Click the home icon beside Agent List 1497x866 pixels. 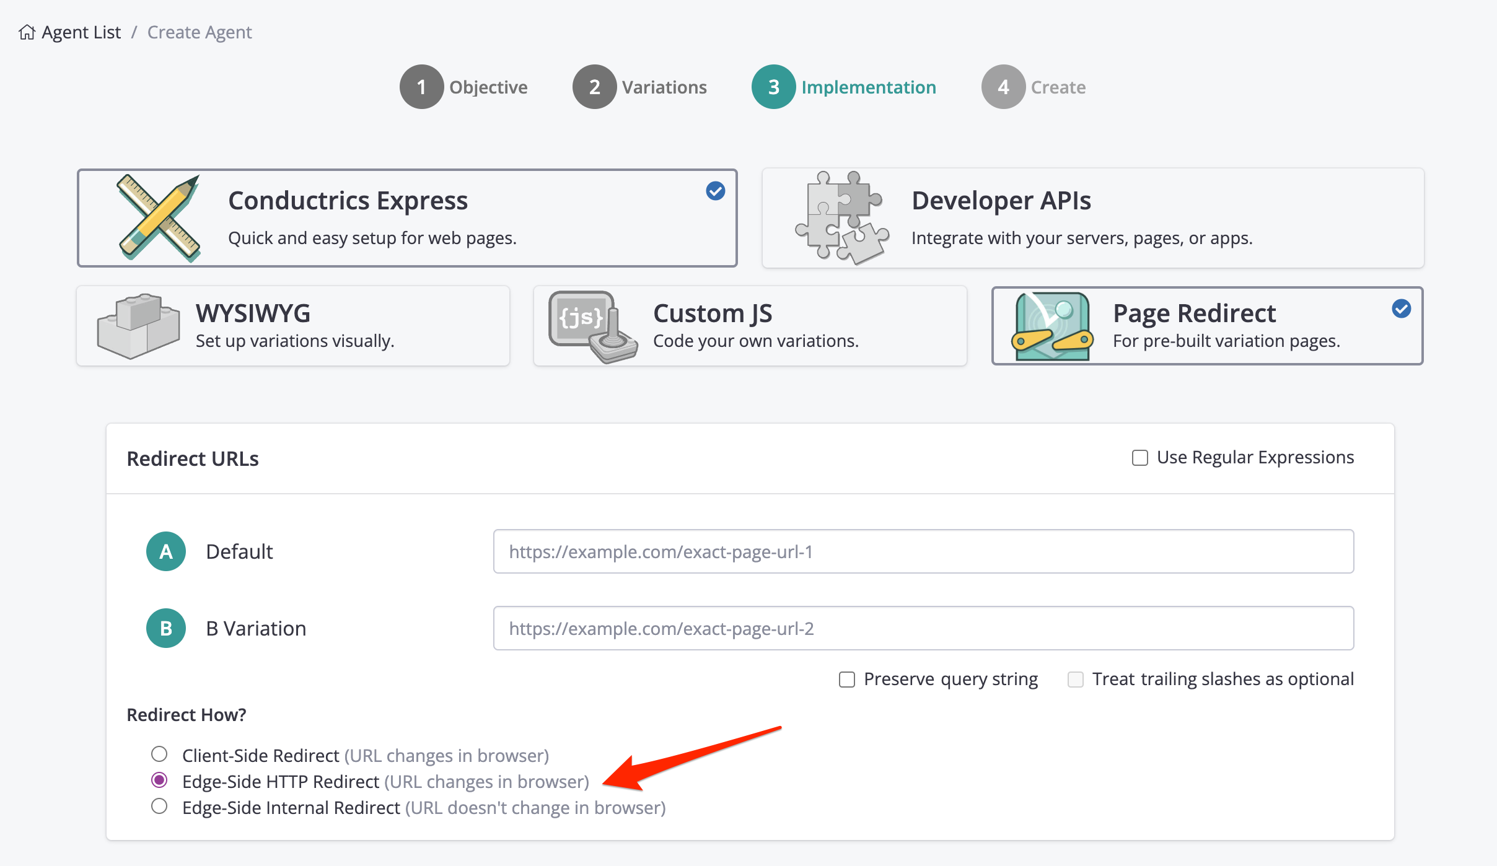coord(27,32)
